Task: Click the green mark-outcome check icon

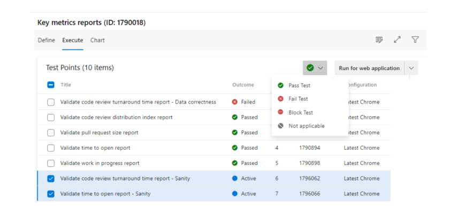Action: [x=310, y=68]
